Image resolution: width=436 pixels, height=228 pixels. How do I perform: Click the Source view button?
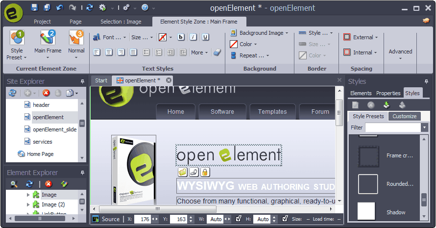tap(106, 219)
